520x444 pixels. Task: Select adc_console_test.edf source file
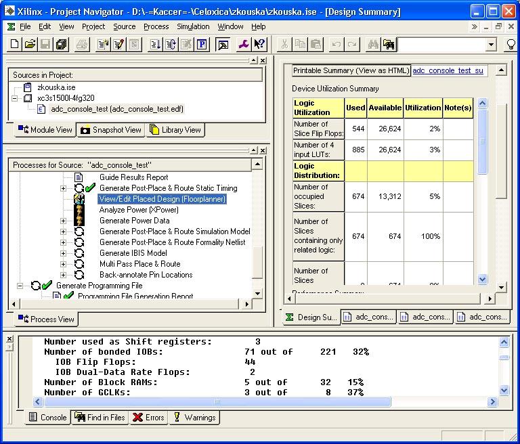click(116, 109)
